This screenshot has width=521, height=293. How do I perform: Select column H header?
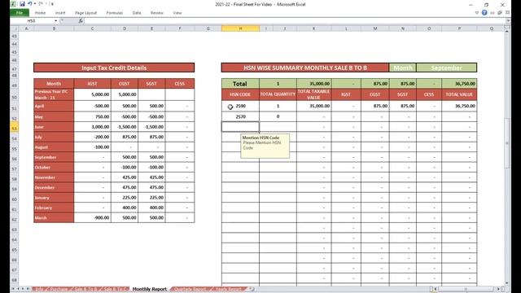[x=240, y=28]
